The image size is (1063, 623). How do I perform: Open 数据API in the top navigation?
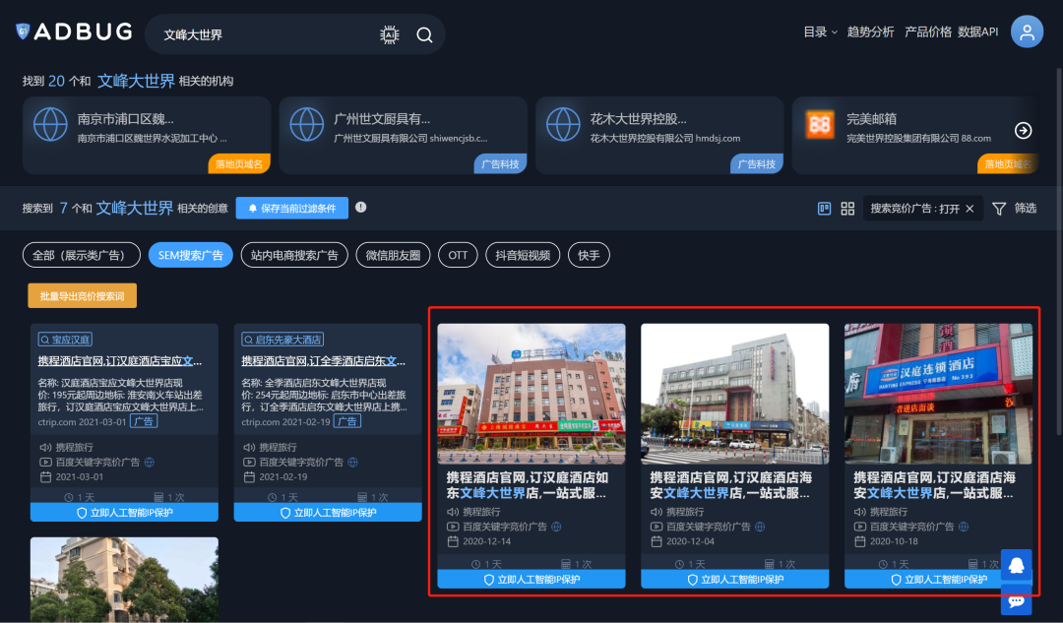(977, 31)
